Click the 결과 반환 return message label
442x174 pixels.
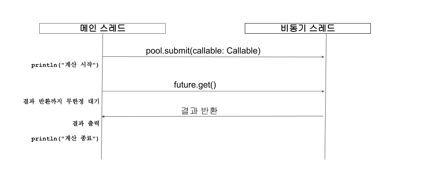[199, 111]
